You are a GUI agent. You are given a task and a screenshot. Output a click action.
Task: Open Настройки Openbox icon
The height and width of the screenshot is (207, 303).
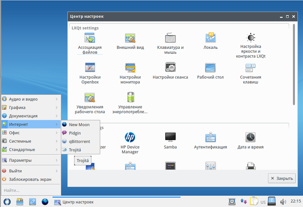[x=90, y=68]
